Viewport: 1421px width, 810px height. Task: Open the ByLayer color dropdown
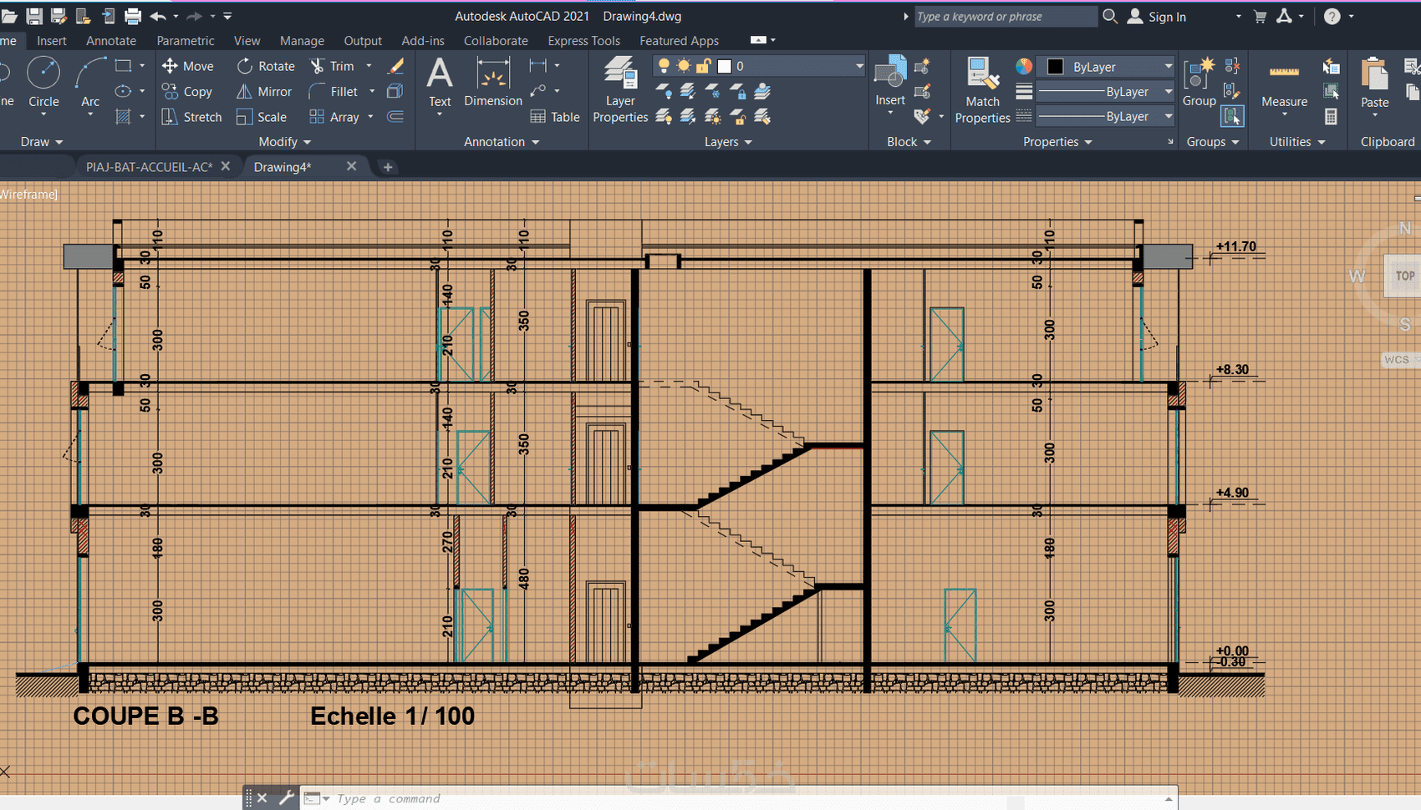click(1168, 67)
